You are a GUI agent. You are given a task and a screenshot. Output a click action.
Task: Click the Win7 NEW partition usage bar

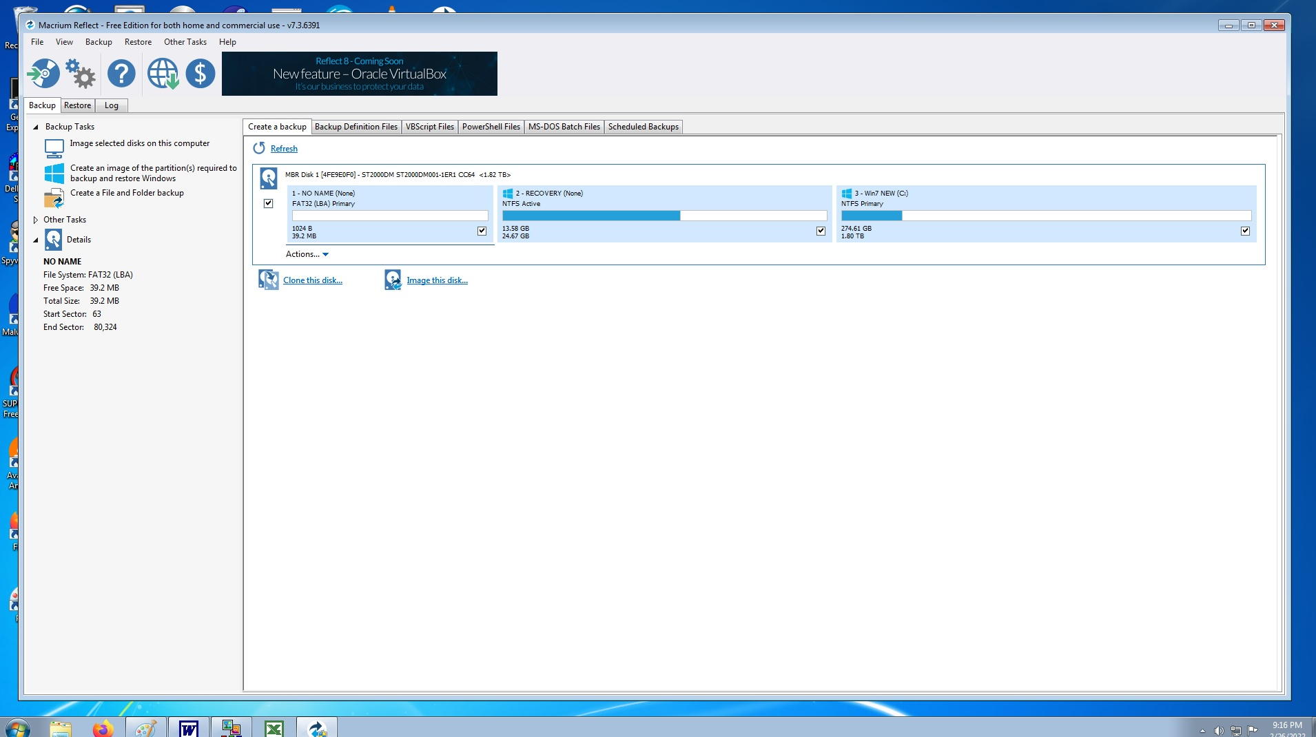click(x=1046, y=216)
